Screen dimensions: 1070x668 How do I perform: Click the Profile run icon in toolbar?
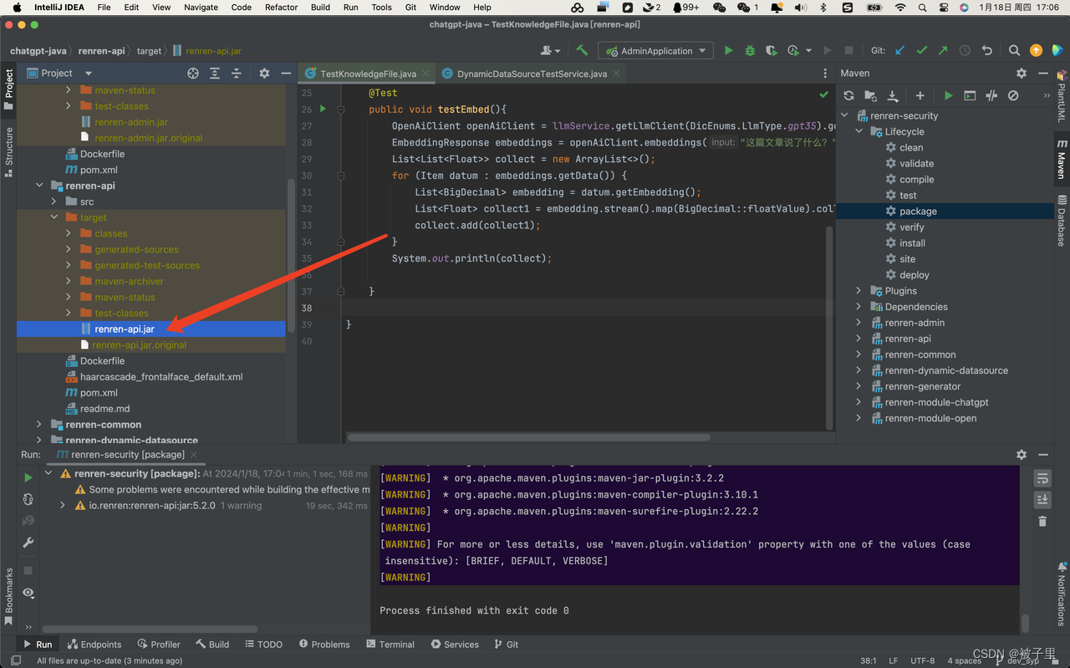point(793,50)
